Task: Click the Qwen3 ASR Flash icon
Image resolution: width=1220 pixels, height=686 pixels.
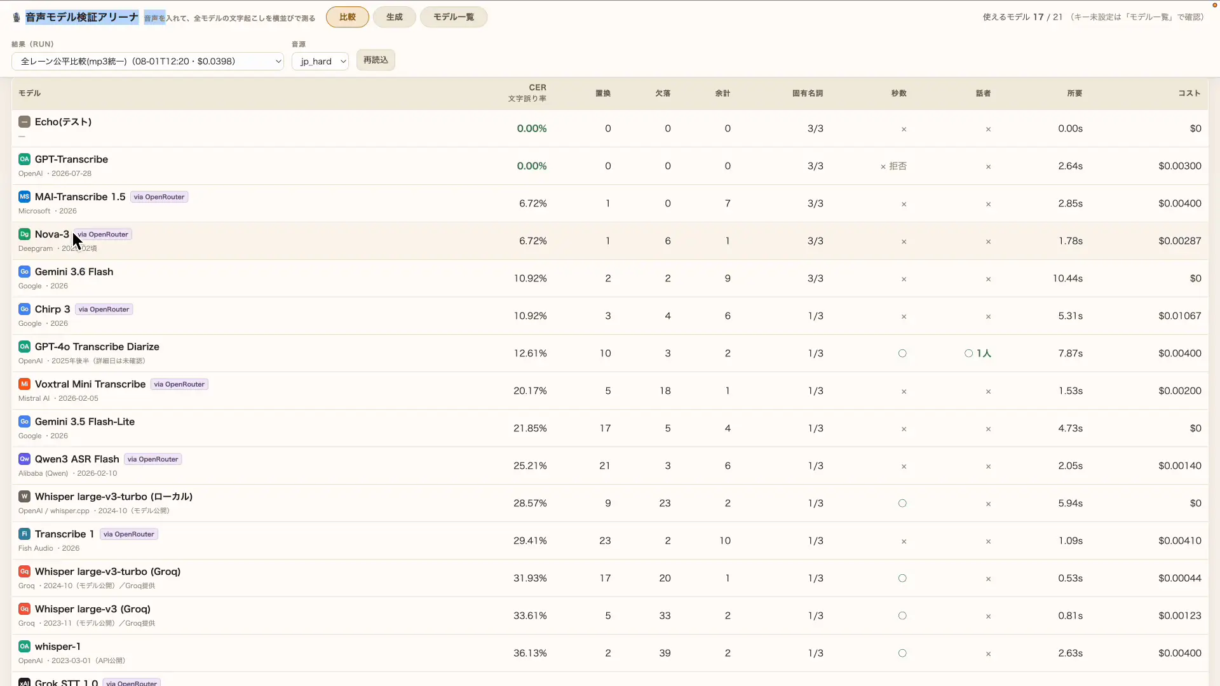Action: (24, 459)
